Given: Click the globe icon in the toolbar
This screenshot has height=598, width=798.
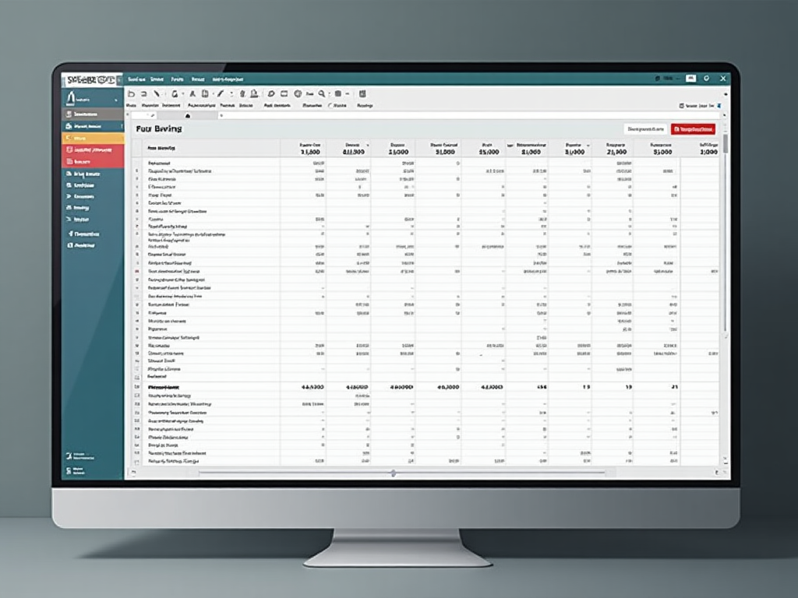Looking at the screenshot, I should click(298, 93).
